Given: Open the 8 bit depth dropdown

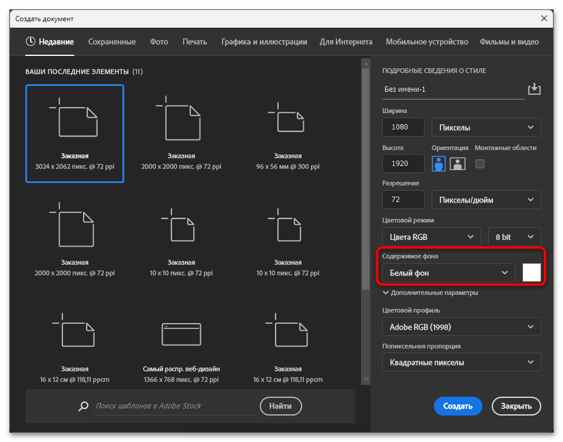Looking at the screenshot, I should point(514,237).
